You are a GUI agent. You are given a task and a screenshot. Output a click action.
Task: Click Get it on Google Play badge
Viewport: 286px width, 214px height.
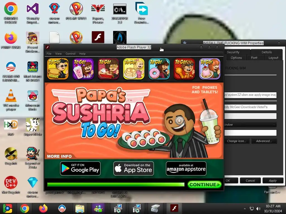[80, 169]
